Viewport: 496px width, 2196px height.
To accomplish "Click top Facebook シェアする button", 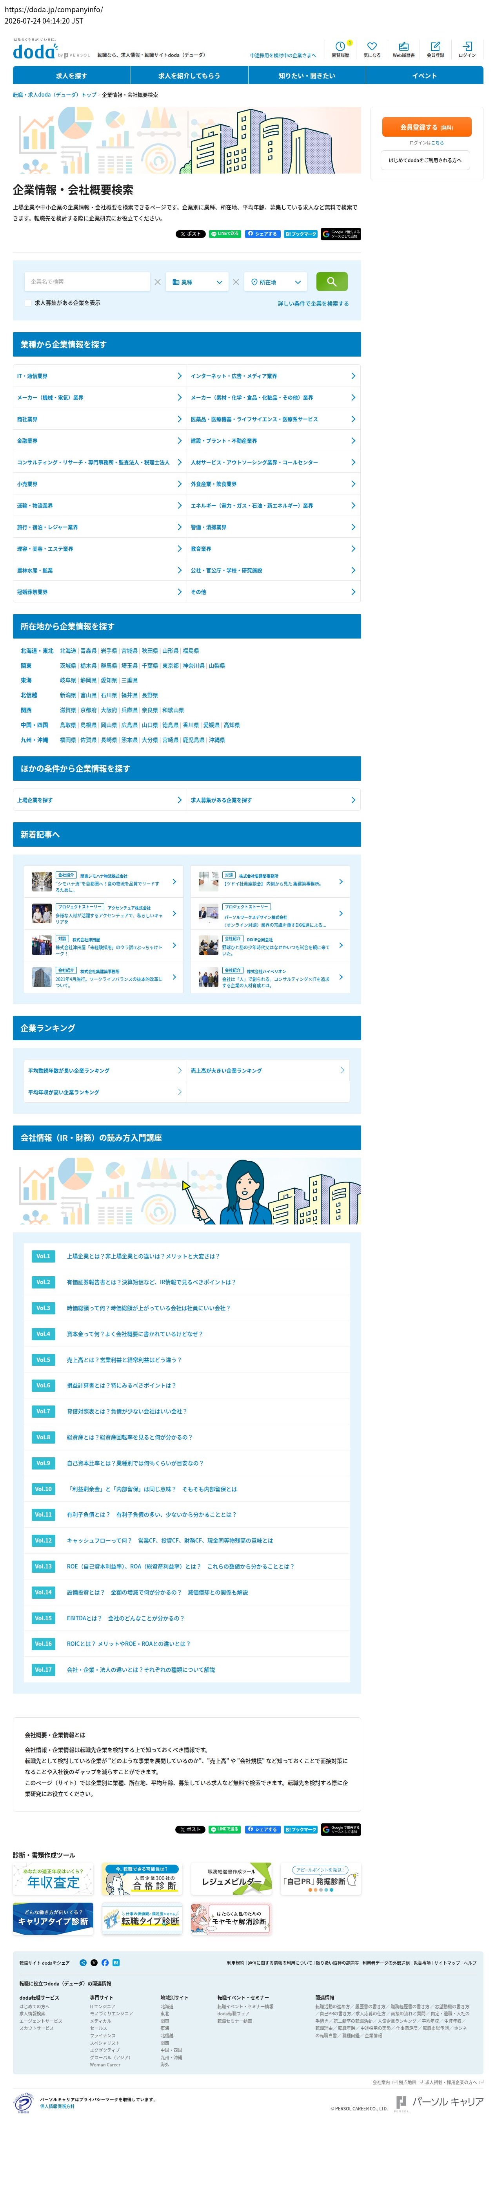I will [262, 234].
